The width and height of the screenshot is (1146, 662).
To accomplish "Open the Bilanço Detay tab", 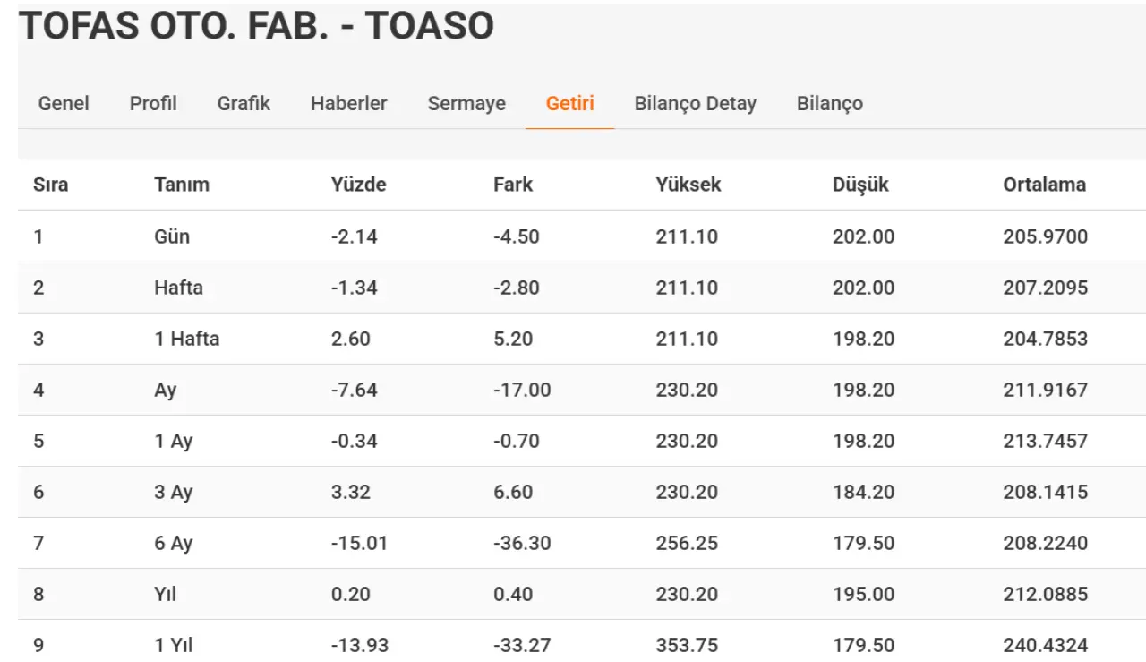I will point(696,104).
